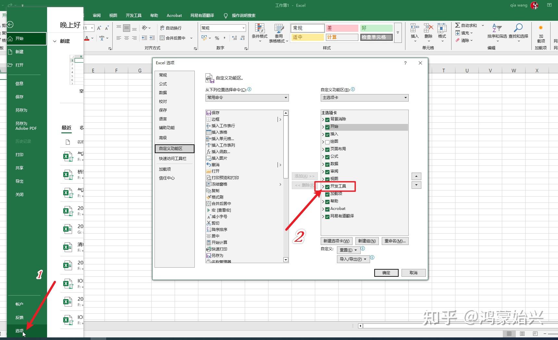Open the 审阅 (Review) ribbon tab
558x340 pixels.
click(96, 16)
